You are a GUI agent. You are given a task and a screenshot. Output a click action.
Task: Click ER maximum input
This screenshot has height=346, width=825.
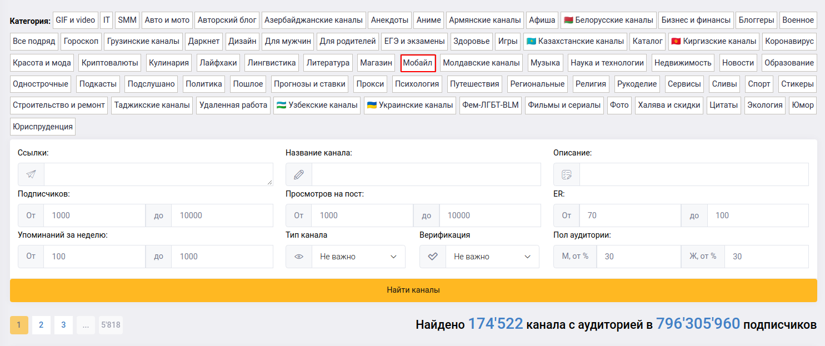(758, 215)
